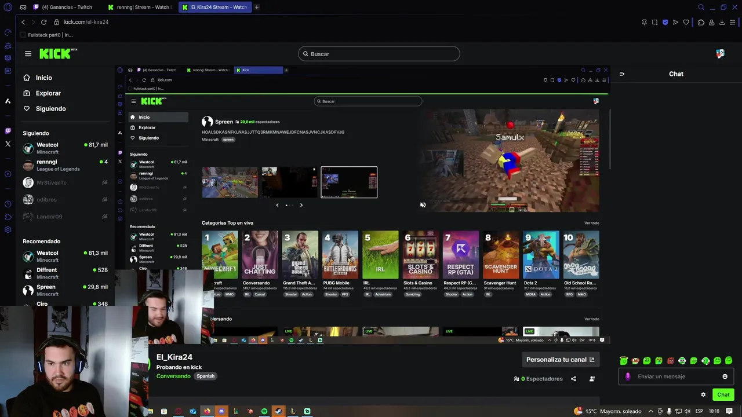
Task: Click the Personaliza tu canal button
Action: coord(561,360)
